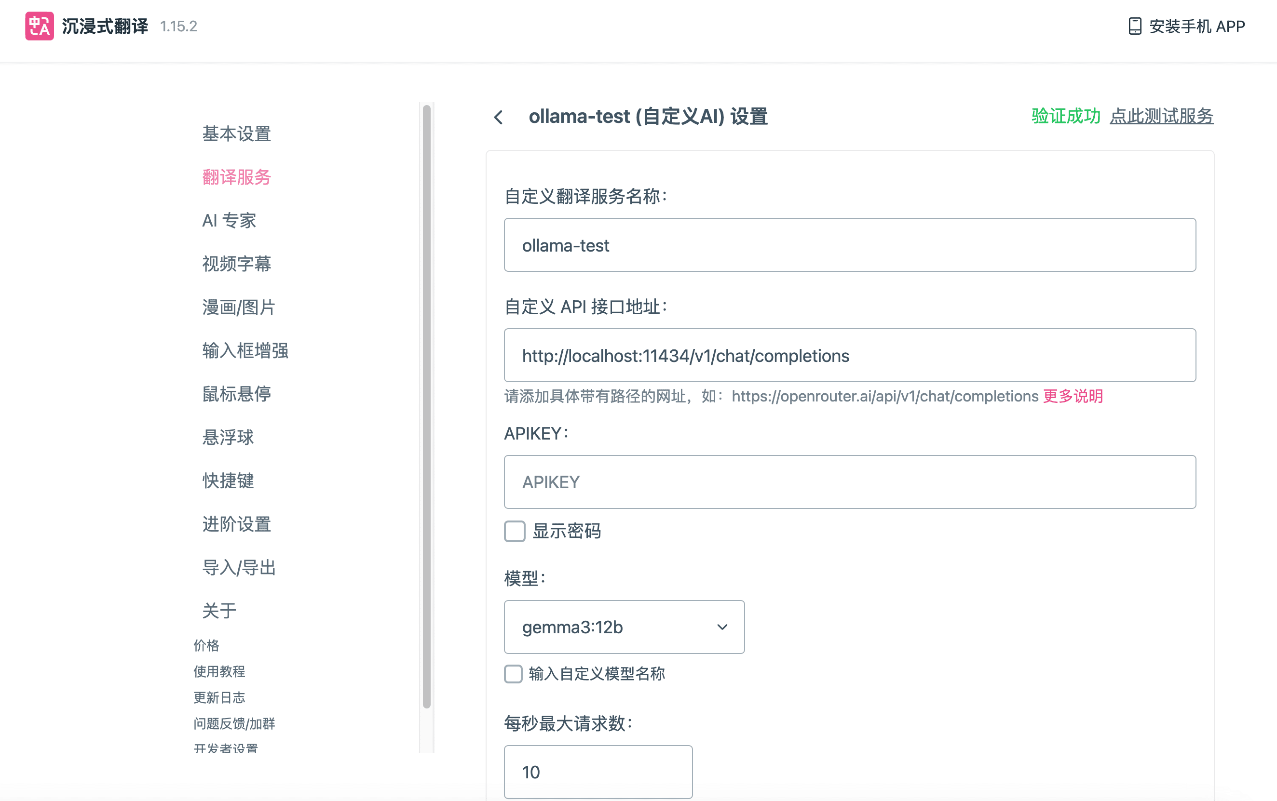Go to 视频字幕 settings
Viewport: 1277px width, 801px height.
pyautogui.click(x=236, y=264)
